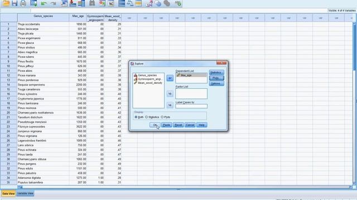Open the Select cases icon
Image resolution: width=357 pixels, height=200 pixels.
tap(138, 3)
